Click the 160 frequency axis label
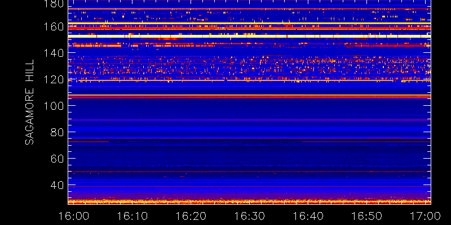The width and height of the screenshot is (451, 225). [x=52, y=26]
